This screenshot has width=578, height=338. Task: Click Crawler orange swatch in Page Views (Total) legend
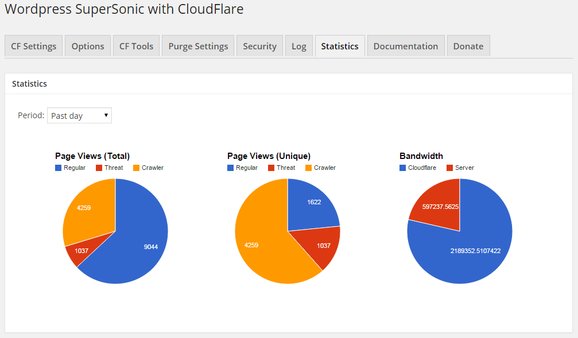tap(137, 168)
